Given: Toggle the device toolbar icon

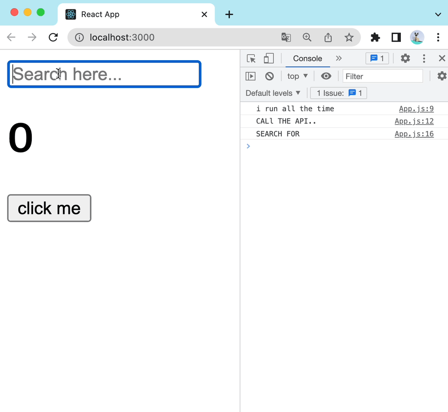Looking at the screenshot, I should pyautogui.click(x=269, y=58).
